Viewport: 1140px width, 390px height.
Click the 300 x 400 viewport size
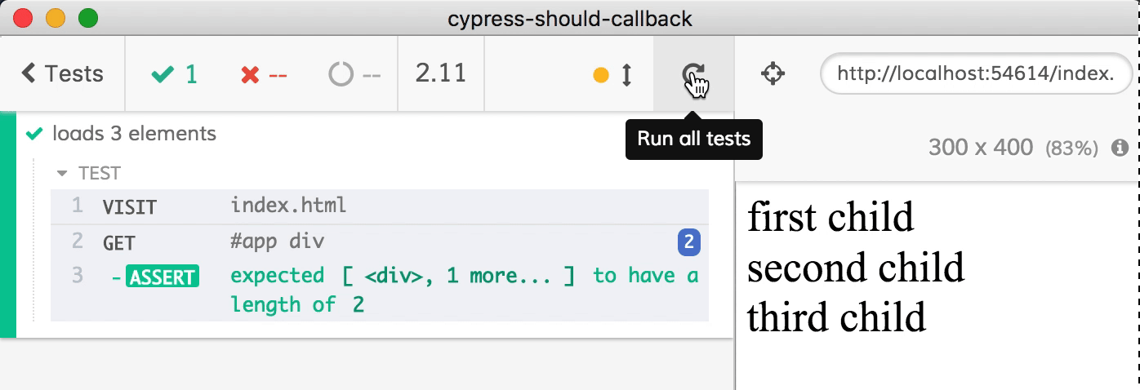[x=980, y=148]
